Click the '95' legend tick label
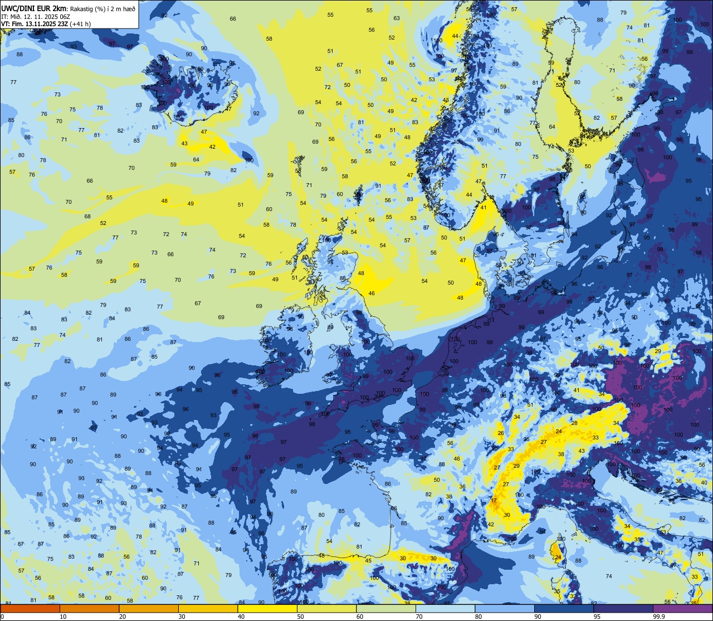The width and height of the screenshot is (713, 621). coord(597,617)
